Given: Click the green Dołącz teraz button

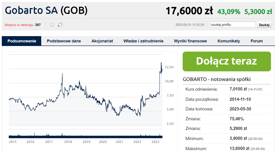Looking at the screenshot, I should tap(227, 61).
